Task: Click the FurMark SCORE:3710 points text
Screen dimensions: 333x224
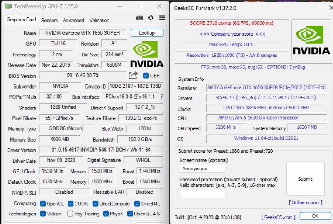Action: [x=232, y=23]
